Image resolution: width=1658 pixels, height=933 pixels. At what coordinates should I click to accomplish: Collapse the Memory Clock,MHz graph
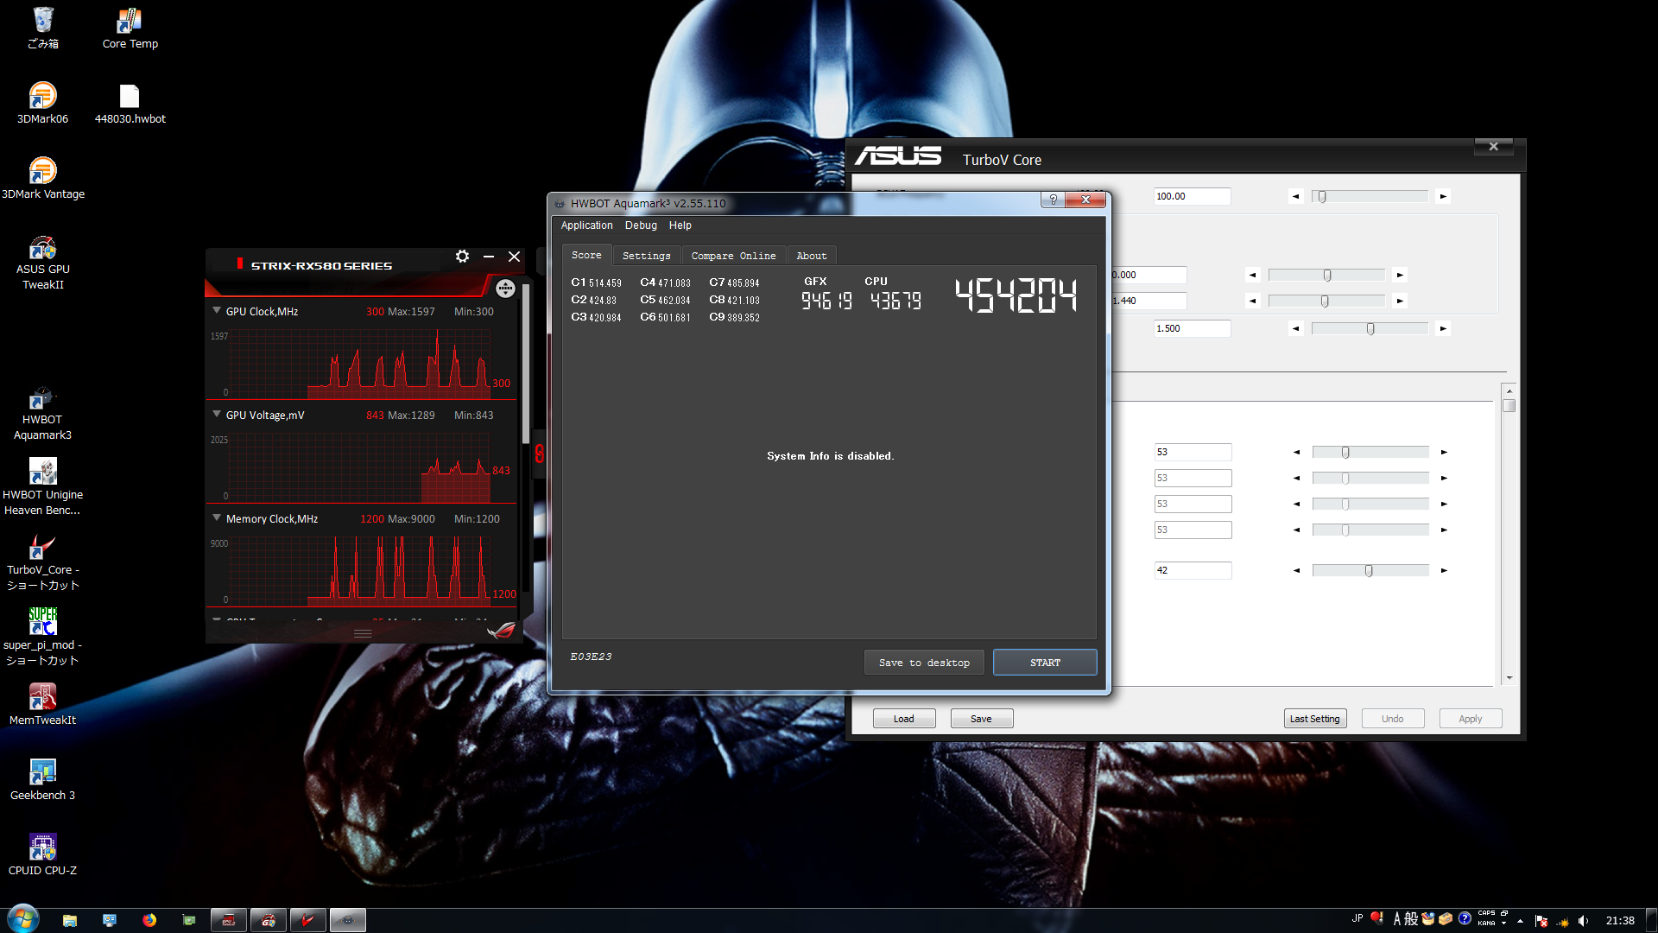[217, 517]
